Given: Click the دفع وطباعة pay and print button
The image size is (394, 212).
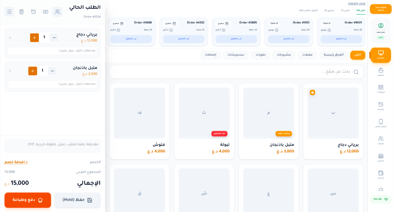Looking at the screenshot, I should point(28,200).
